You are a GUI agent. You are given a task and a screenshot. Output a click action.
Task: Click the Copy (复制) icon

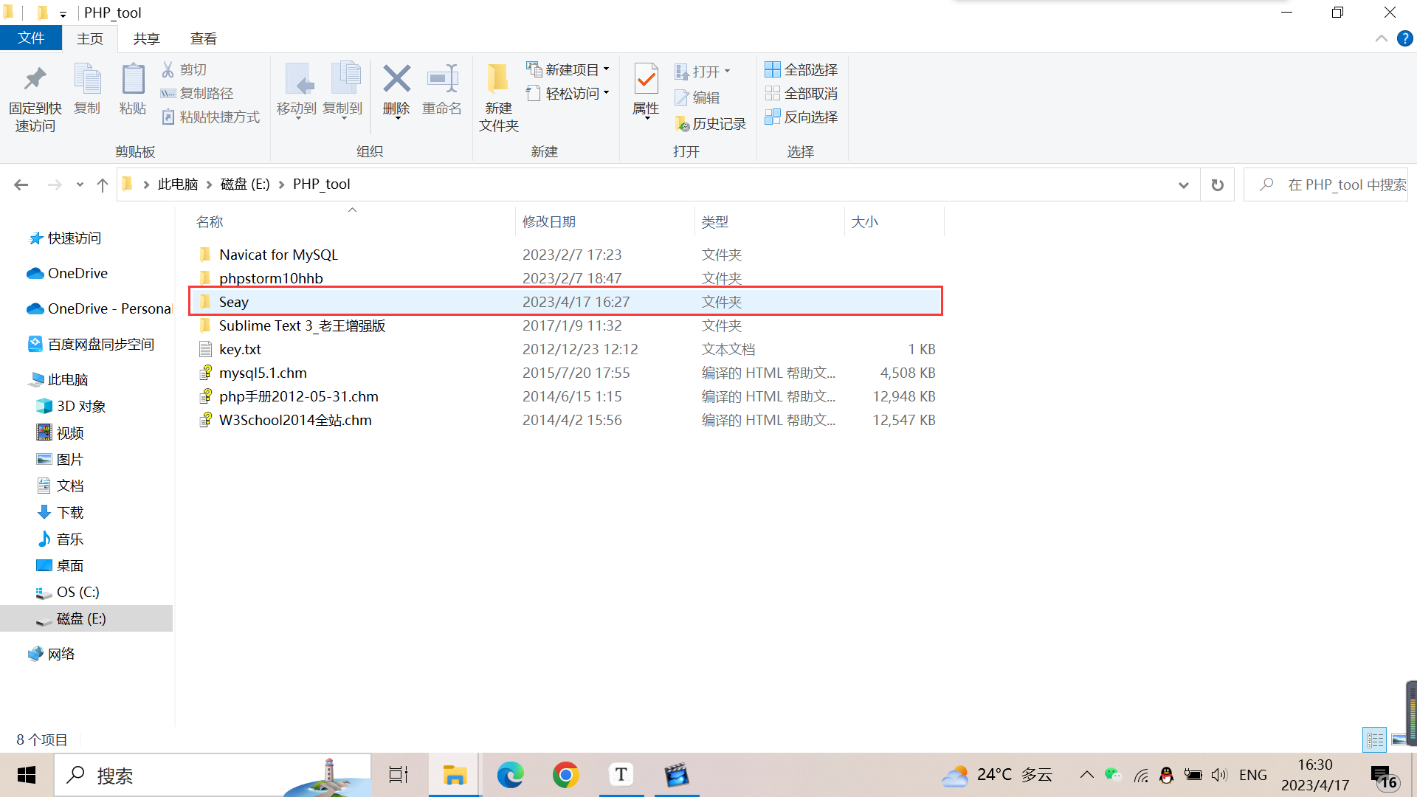tap(86, 87)
